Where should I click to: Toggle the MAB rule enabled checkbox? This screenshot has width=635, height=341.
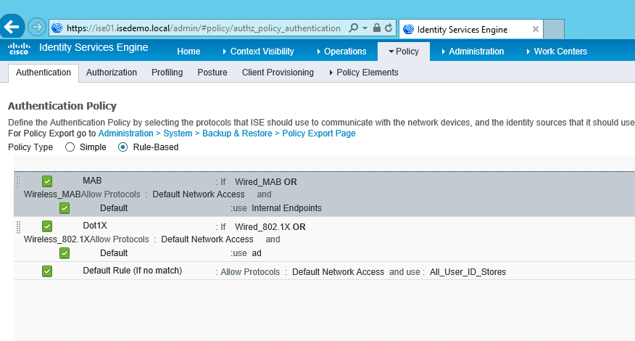click(x=47, y=181)
